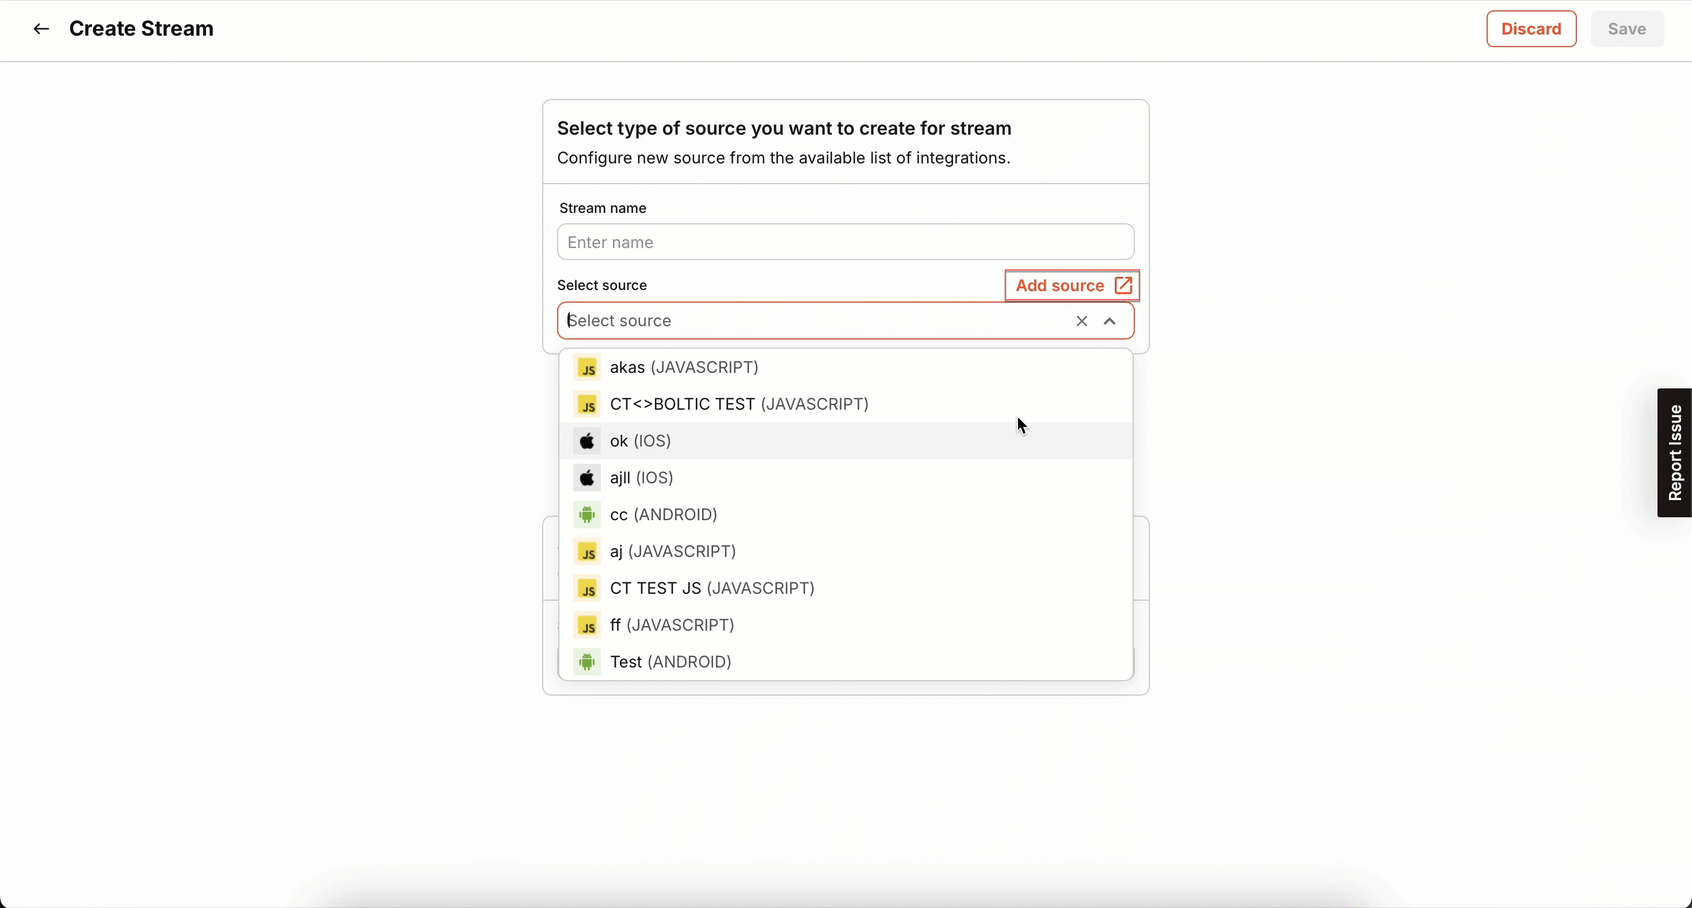Click the back arrow next to Create Stream
Viewport: 1692px width, 908px height.
41,29
